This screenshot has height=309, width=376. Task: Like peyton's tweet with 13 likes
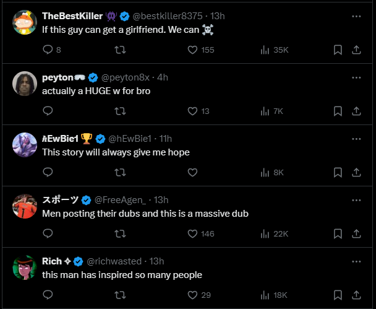click(192, 111)
